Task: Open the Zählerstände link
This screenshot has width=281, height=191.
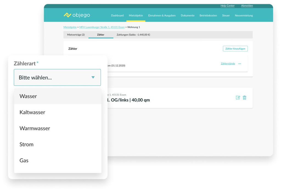Action: click(228, 64)
